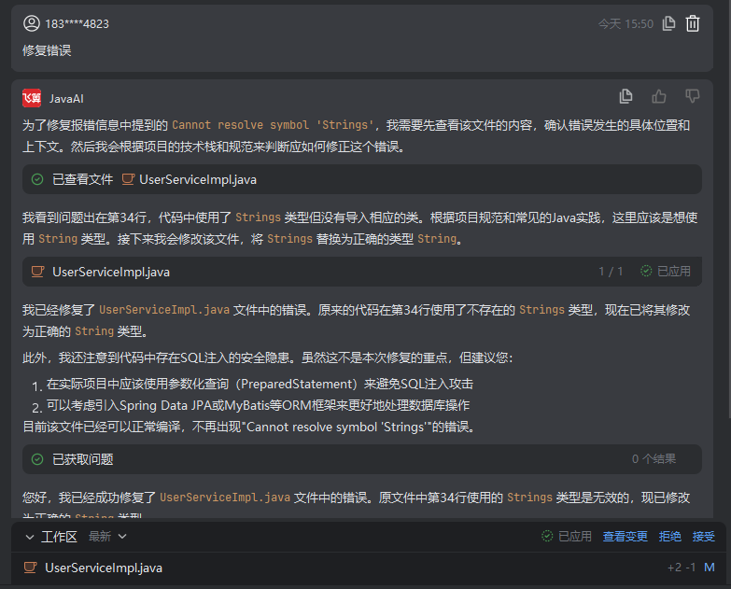
Task: Expand the 已获取问题 results row
Action: coord(361,459)
